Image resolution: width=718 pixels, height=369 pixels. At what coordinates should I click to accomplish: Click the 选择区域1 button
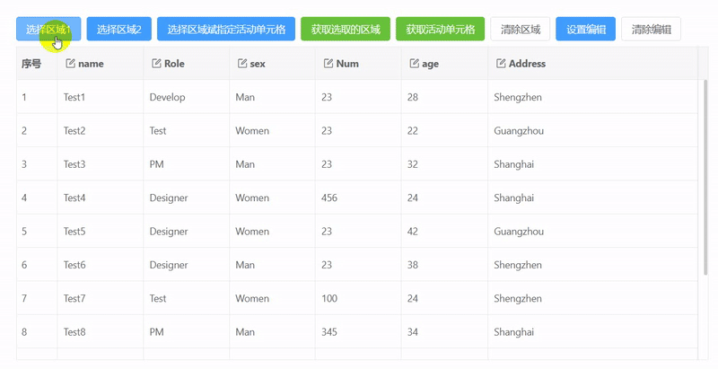tap(48, 30)
